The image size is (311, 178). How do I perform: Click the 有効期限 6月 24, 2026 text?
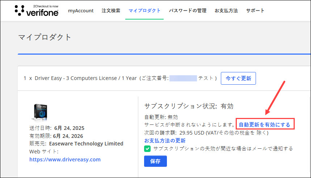(x=56, y=136)
